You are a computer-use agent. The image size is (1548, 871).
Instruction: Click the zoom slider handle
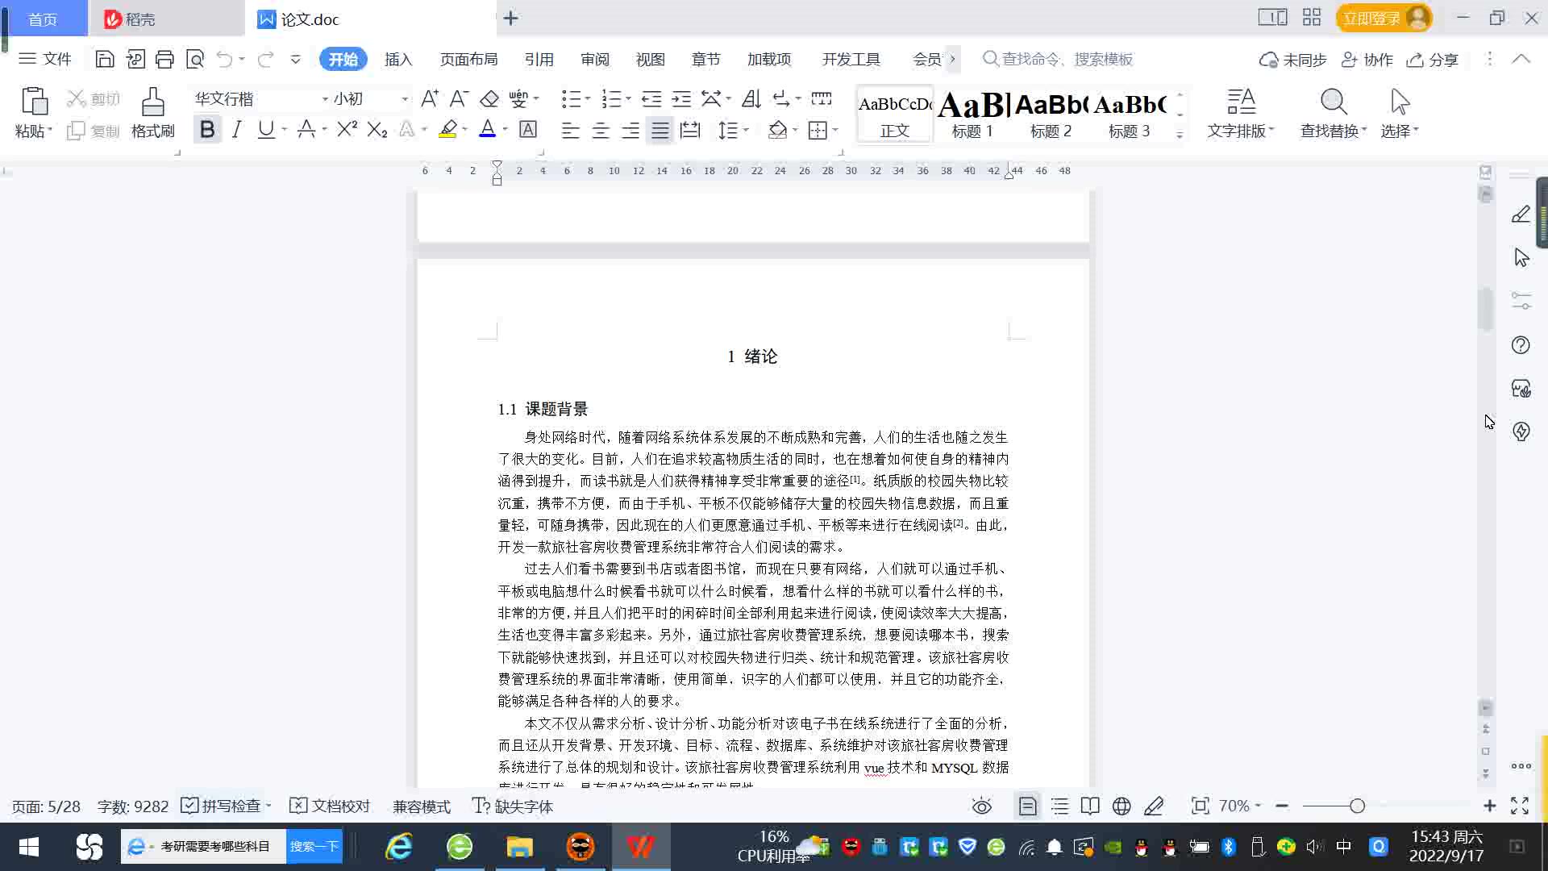pyautogui.click(x=1357, y=806)
